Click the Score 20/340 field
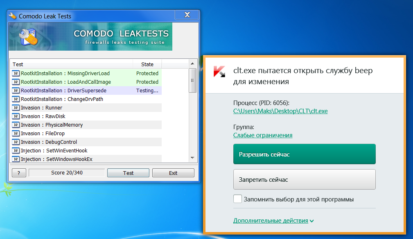Screen dimensions: 413x239 (x=67, y=173)
